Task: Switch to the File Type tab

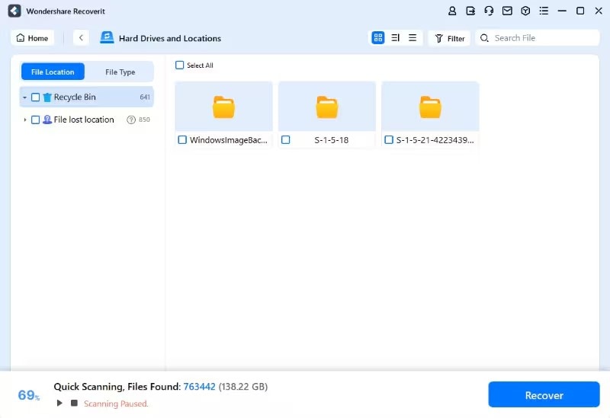Action: 120,72
